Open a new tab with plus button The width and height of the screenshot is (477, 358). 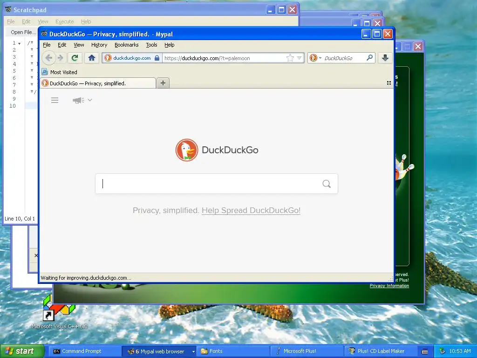coord(163,83)
